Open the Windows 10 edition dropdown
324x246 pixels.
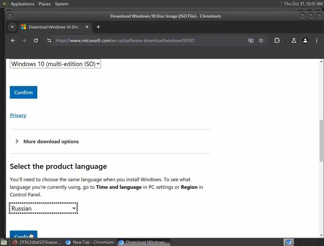pyautogui.click(x=55, y=64)
